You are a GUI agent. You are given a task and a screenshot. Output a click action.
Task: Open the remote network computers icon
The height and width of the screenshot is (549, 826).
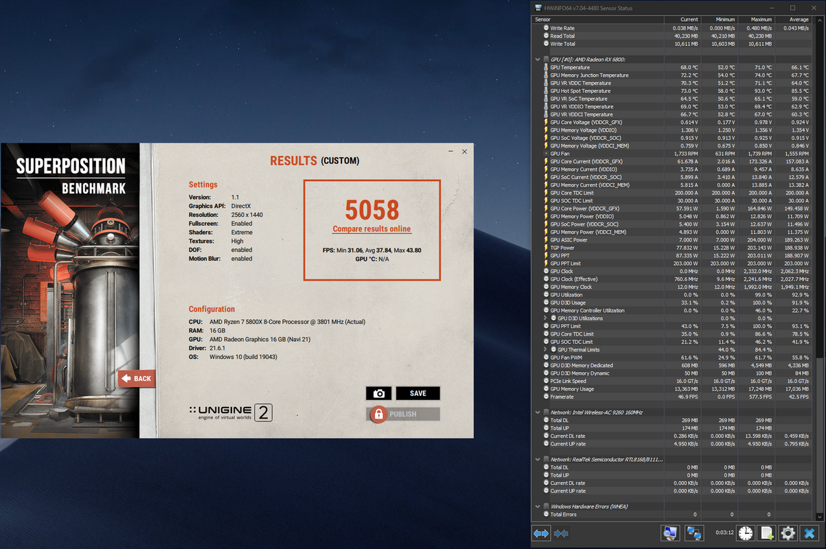[x=694, y=533]
